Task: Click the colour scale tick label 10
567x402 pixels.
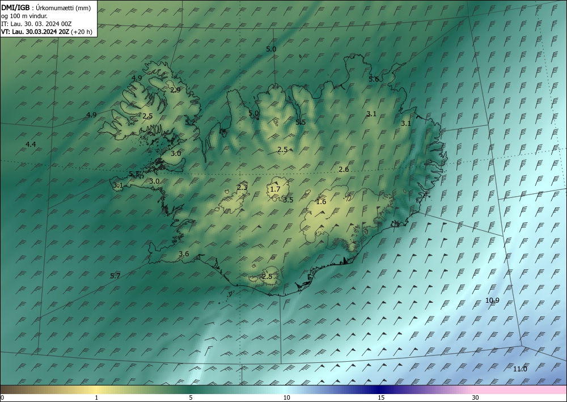Action: 286,398
